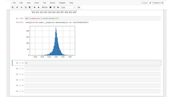
Task: Click the pencil edit mode icon
Action: [150, 3]
